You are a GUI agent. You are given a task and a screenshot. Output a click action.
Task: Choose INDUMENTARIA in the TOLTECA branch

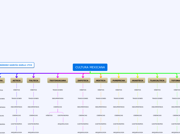[x=33, y=107]
